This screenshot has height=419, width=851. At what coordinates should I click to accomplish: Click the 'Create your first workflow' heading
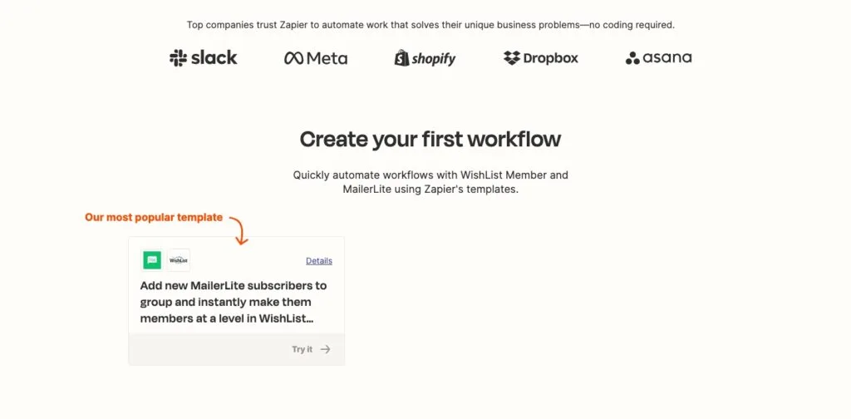(430, 139)
